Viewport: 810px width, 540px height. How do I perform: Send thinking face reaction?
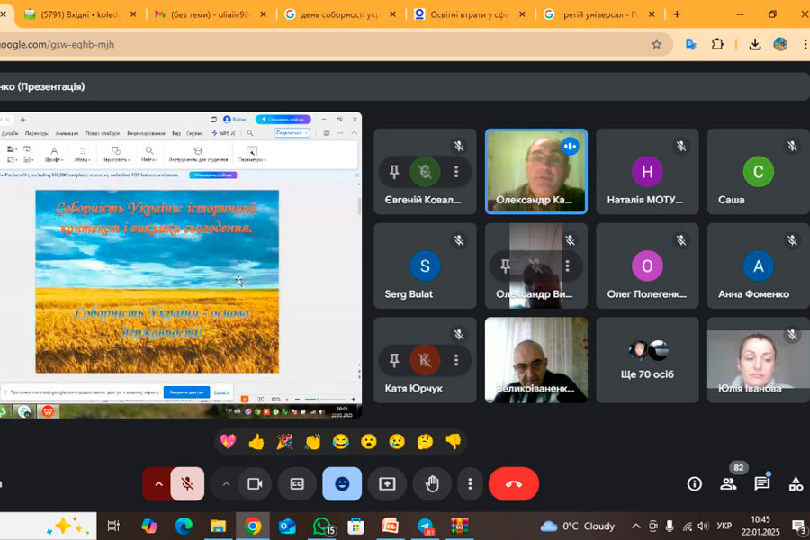tap(425, 441)
